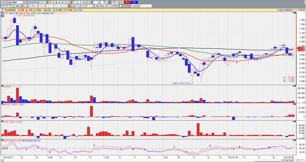
Task: Click the up-arrow trend icon beside stock name
Action: click(x=2, y=10)
